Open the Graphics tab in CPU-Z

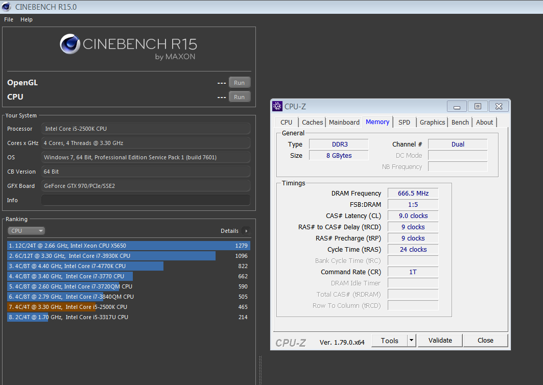click(432, 122)
